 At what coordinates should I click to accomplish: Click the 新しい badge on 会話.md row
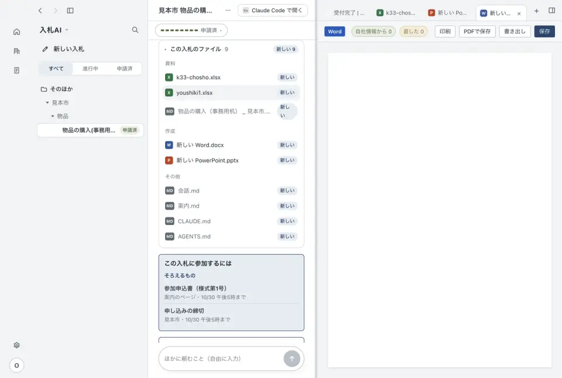(287, 190)
